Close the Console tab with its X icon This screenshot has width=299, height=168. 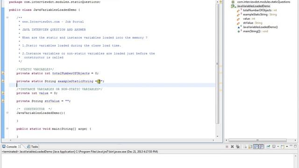20,147
